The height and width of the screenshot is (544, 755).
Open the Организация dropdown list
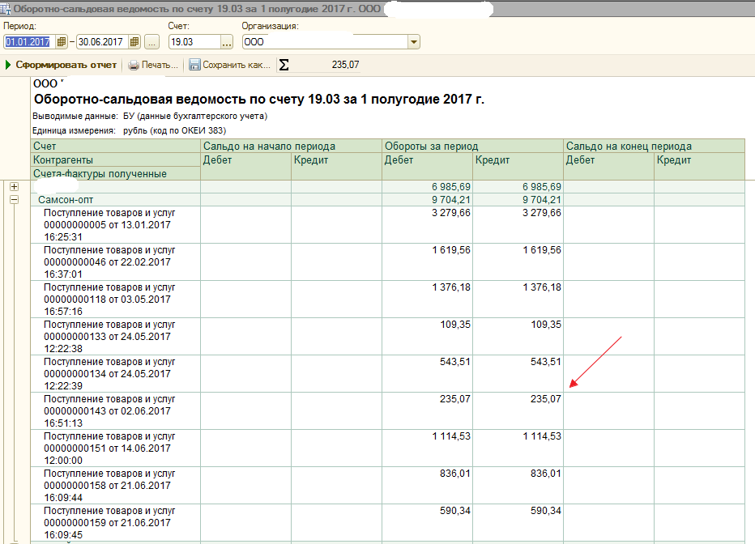414,42
